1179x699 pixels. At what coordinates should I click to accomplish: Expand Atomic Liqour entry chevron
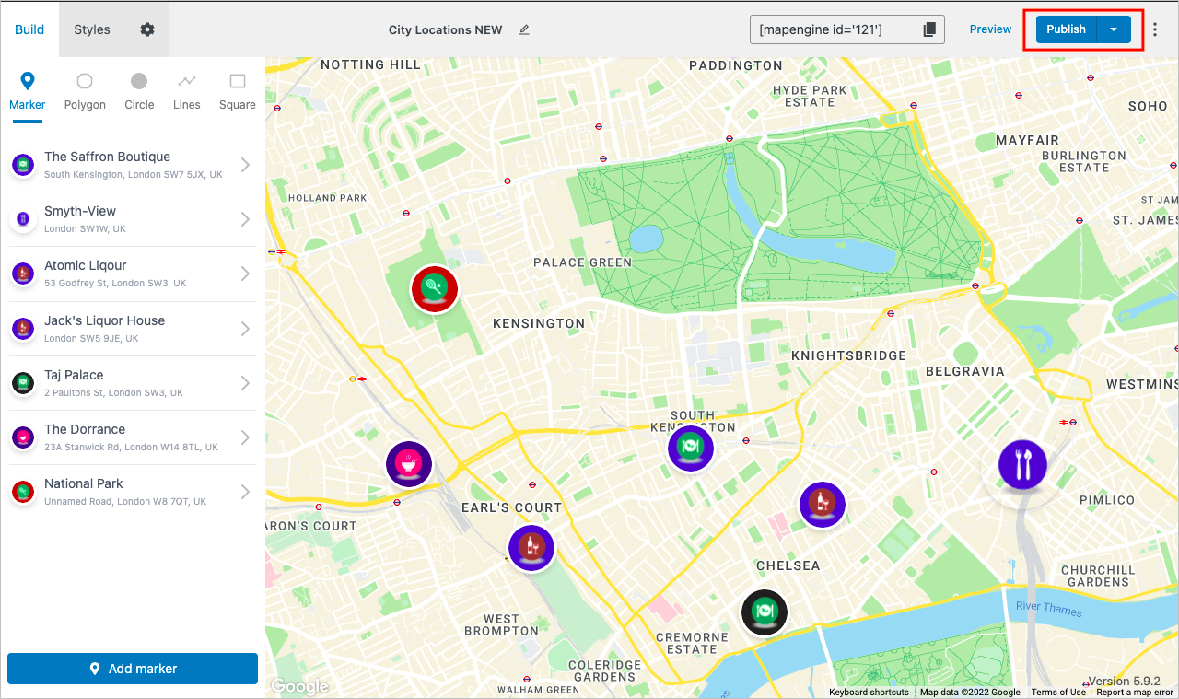point(245,274)
